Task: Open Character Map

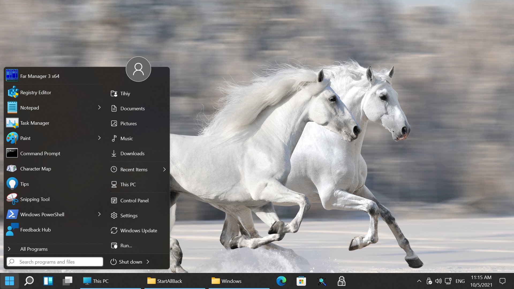Action: click(x=35, y=168)
